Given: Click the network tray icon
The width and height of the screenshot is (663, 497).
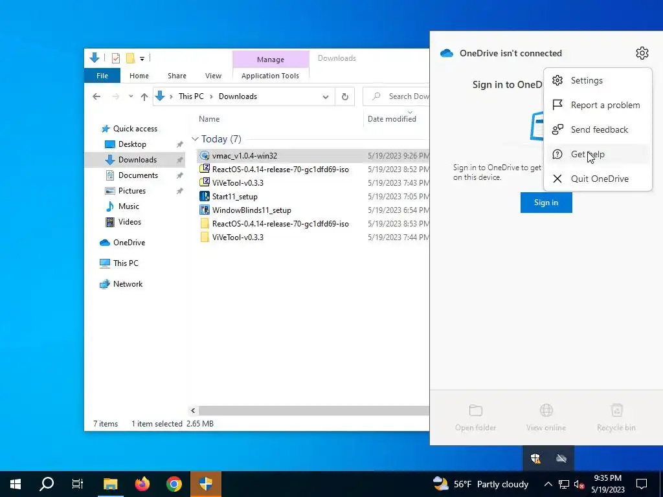Looking at the screenshot, I should tap(564, 484).
